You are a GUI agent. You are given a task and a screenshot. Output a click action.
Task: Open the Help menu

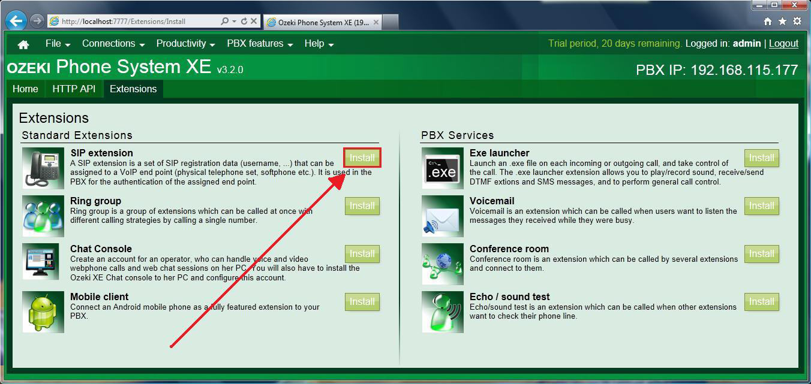pos(319,44)
